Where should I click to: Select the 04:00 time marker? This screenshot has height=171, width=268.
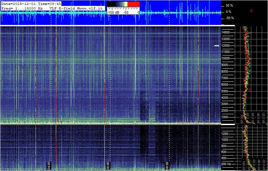(49, 165)
